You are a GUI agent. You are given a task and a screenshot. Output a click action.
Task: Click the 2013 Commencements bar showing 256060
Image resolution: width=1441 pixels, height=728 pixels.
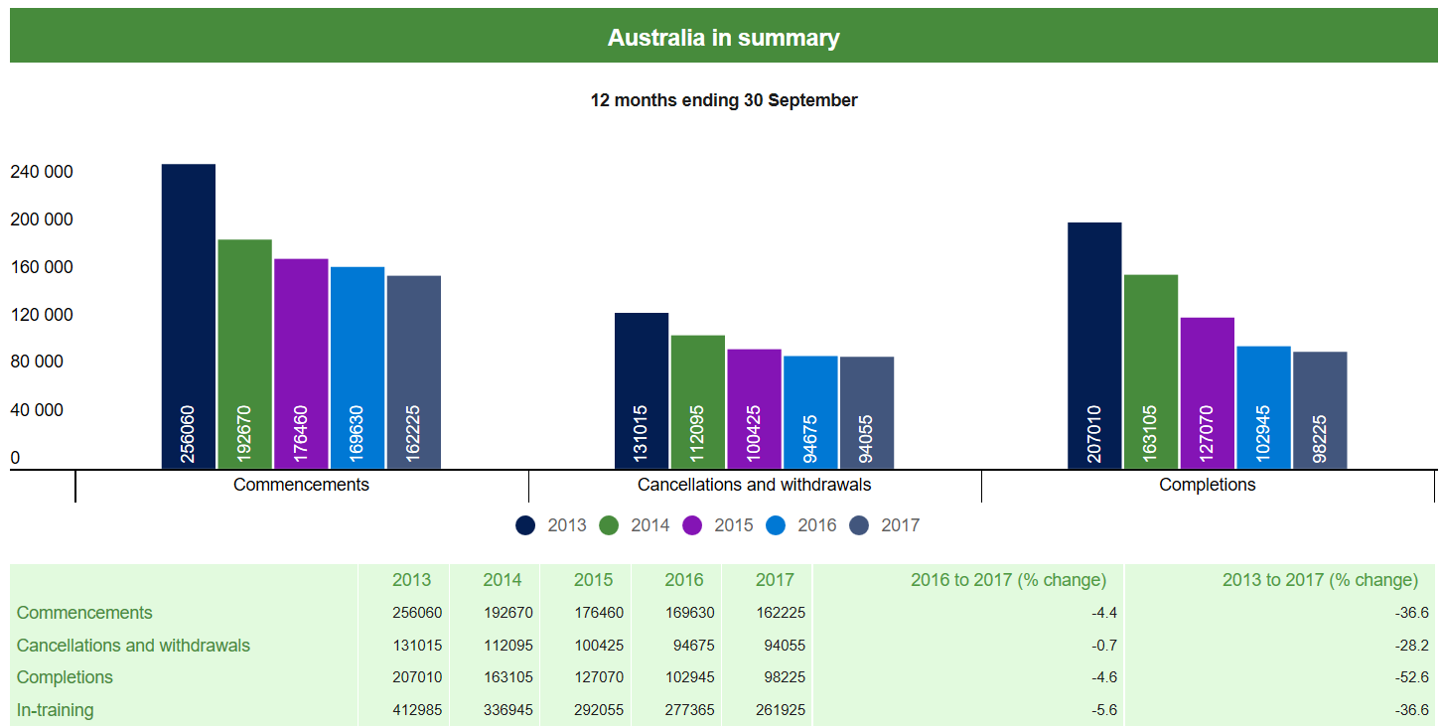click(x=189, y=316)
